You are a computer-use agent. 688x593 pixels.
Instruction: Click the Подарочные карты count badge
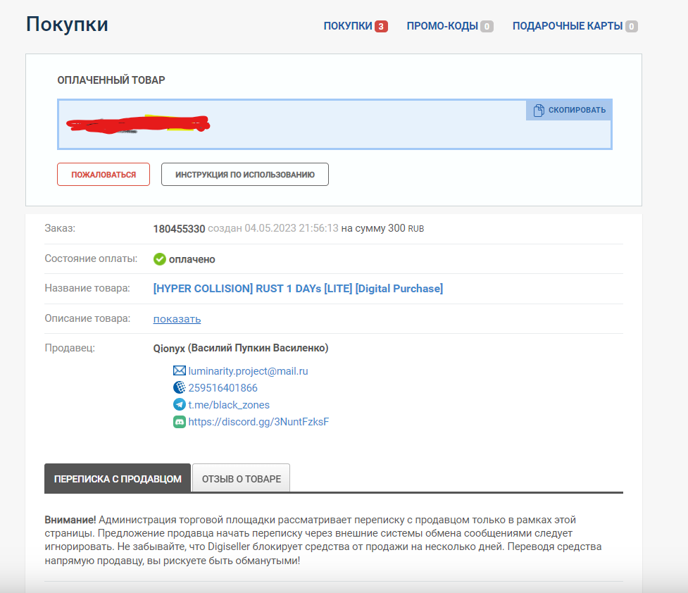[632, 26]
